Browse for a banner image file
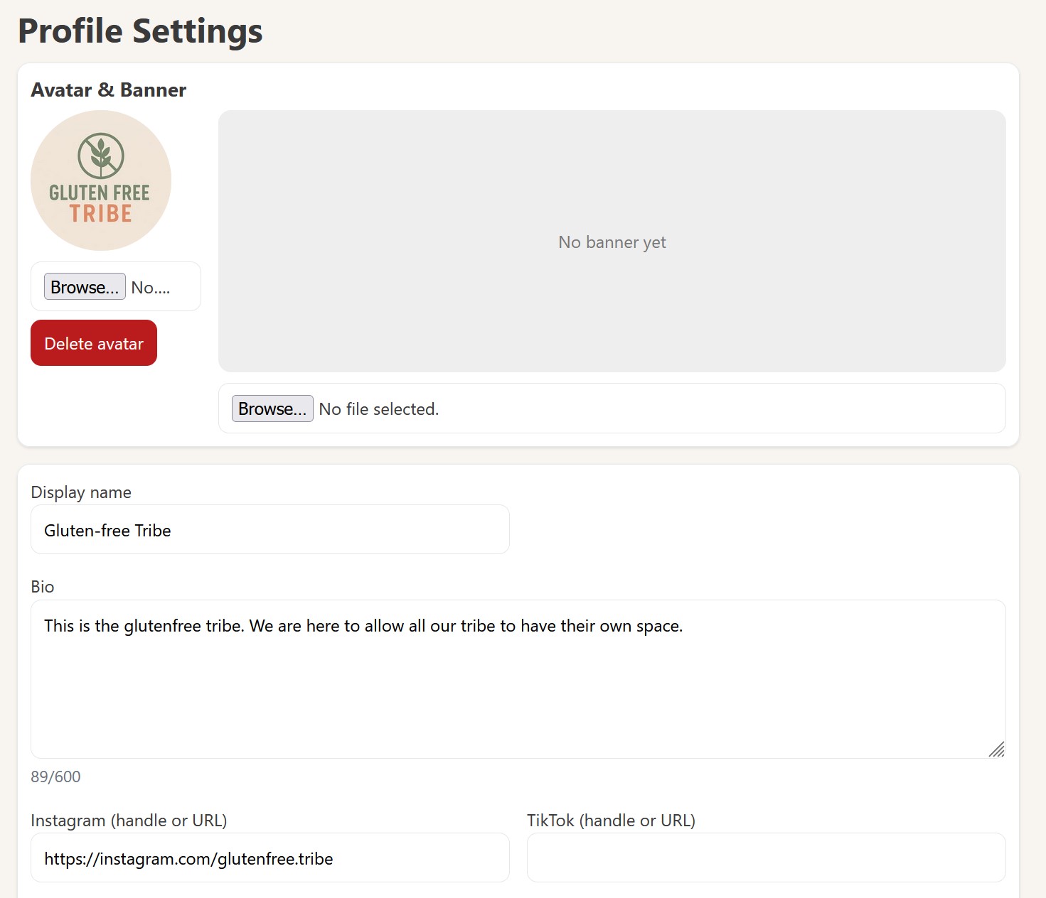Screen dimensions: 1046x898 pyautogui.click(x=272, y=409)
